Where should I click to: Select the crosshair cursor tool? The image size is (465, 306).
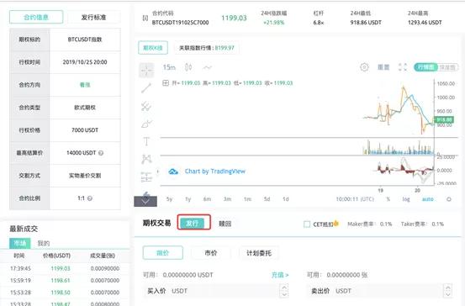pyautogui.click(x=146, y=71)
